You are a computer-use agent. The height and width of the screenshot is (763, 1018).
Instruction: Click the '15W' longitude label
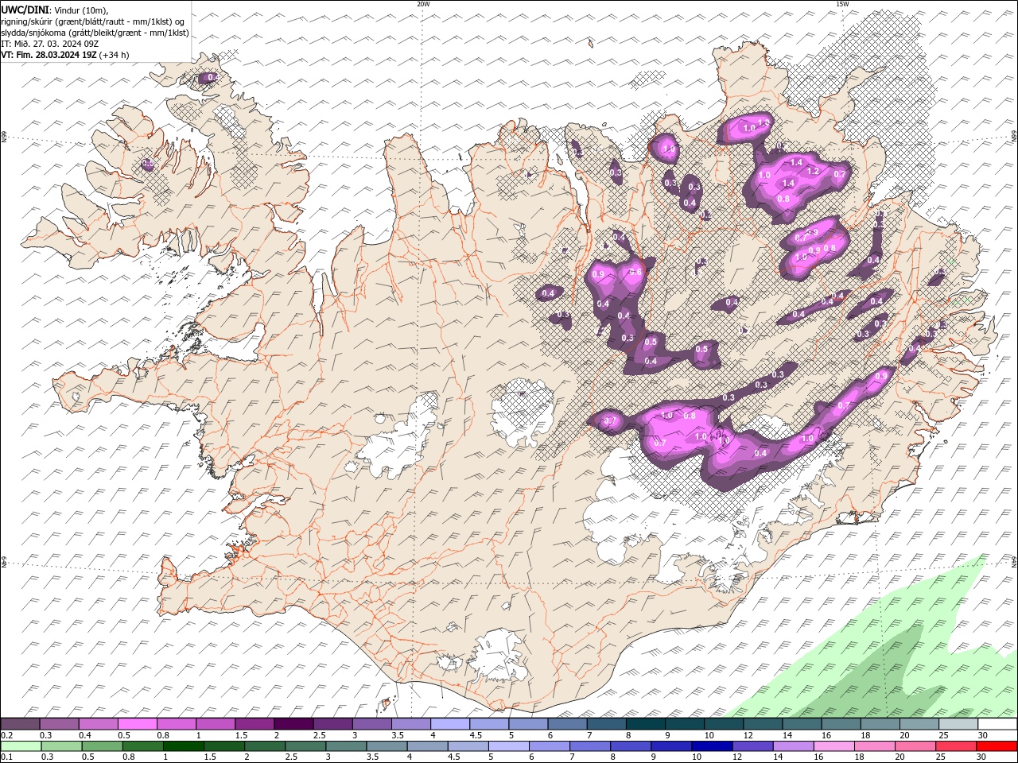[841, 4]
